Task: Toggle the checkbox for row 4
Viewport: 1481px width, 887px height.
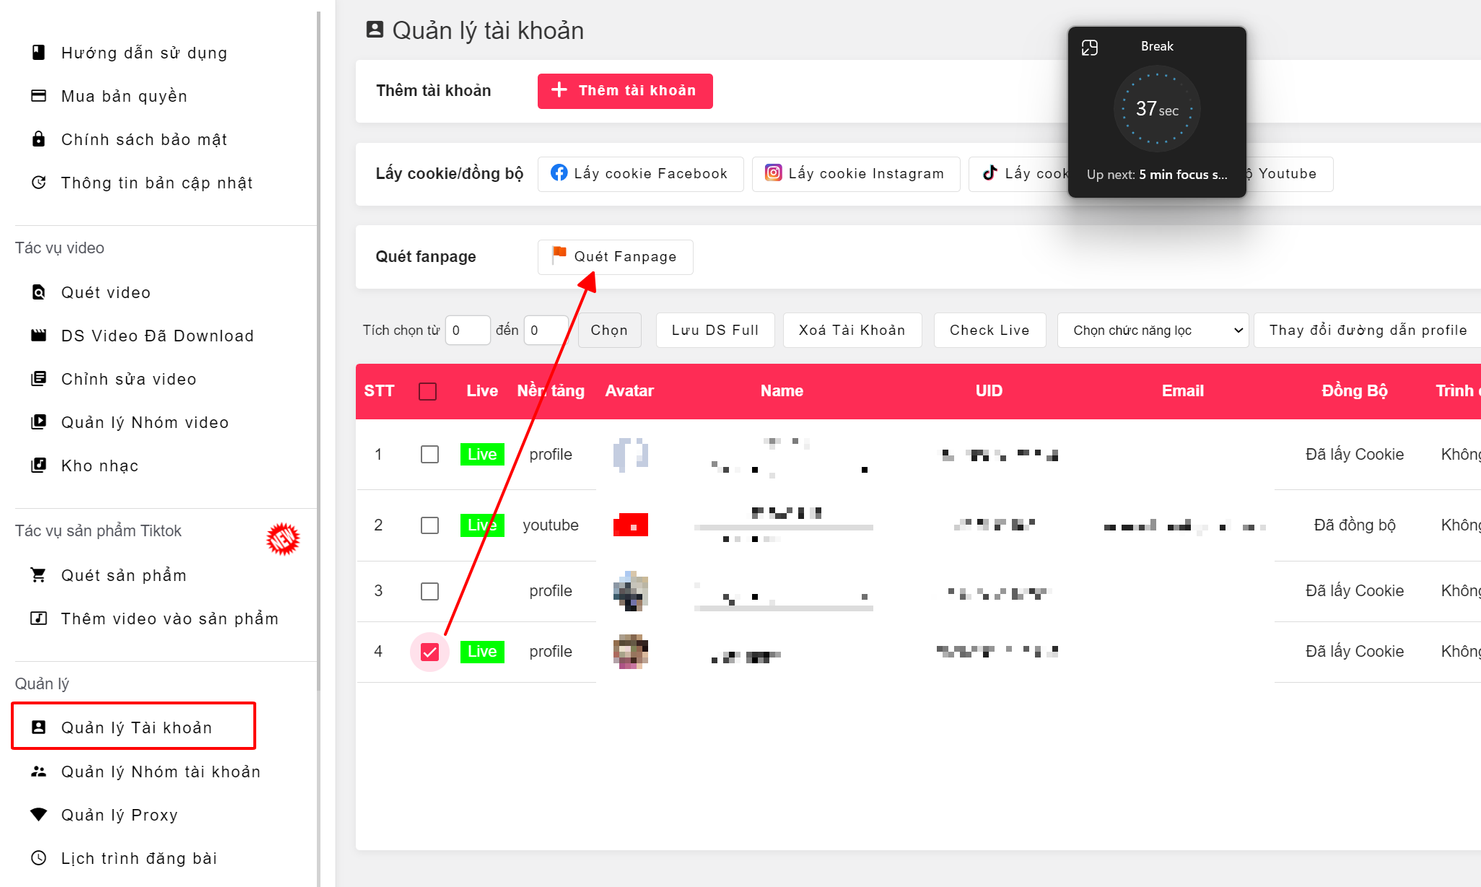Action: [x=429, y=652]
